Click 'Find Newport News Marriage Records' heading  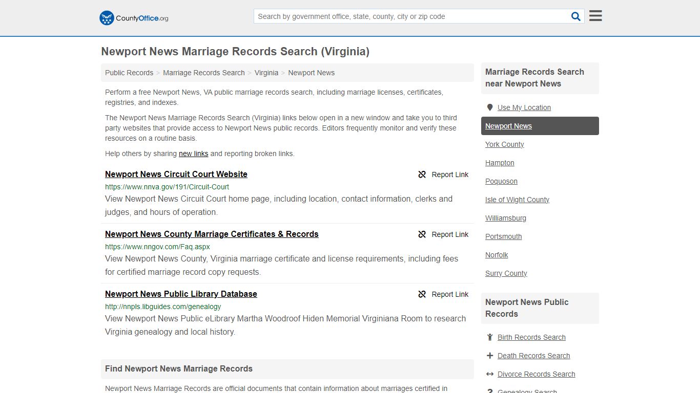tap(179, 368)
